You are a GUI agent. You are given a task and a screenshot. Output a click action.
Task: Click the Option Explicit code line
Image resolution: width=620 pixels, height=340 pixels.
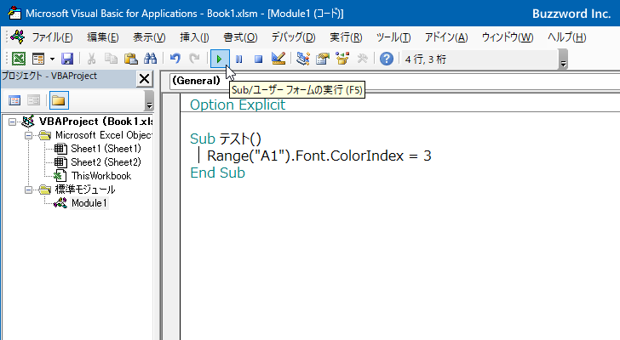(238, 105)
